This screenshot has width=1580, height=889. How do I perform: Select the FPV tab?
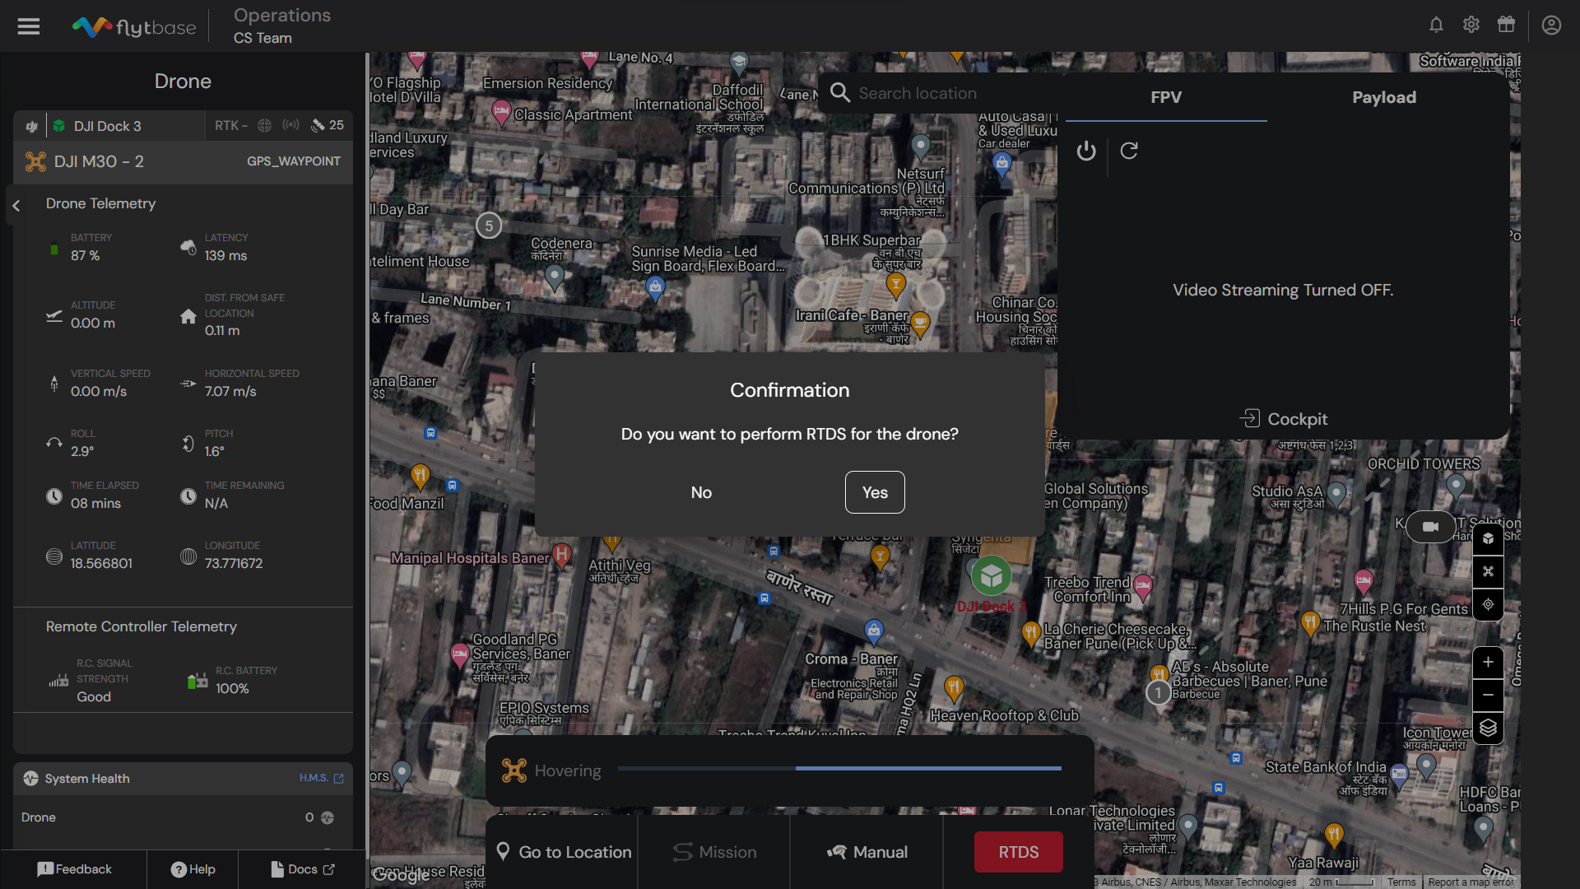click(1166, 97)
